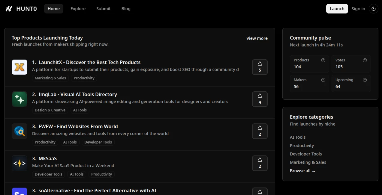Screen dimensions: 382x195
Task: Click the moon theme icon
Action: (373, 9)
